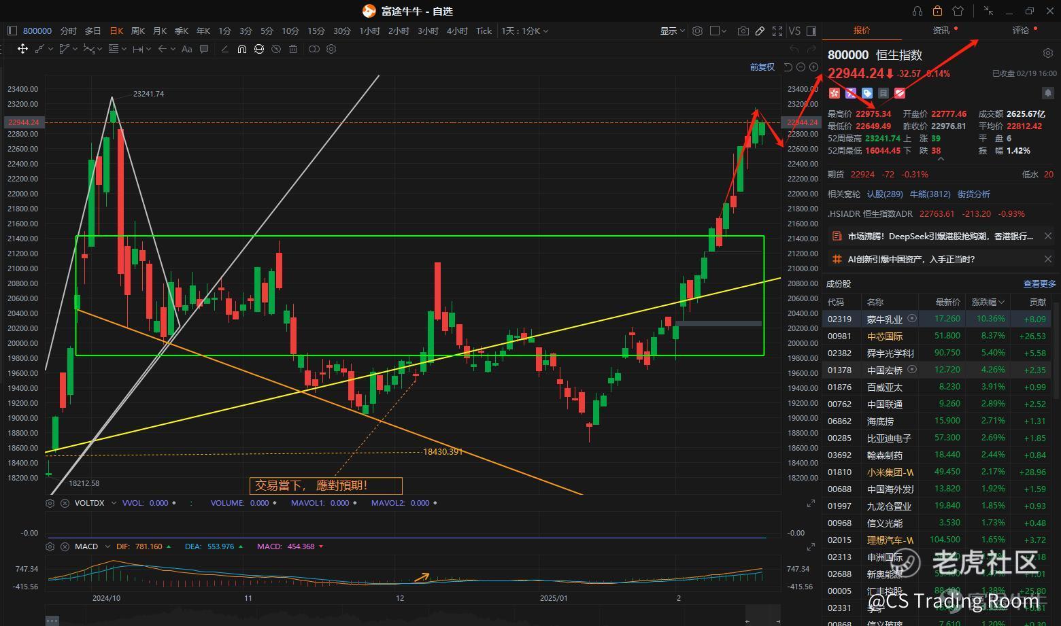Image resolution: width=1061 pixels, height=626 pixels.
Task: Open the theme skin shirt icon
Action: pyautogui.click(x=958, y=11)
